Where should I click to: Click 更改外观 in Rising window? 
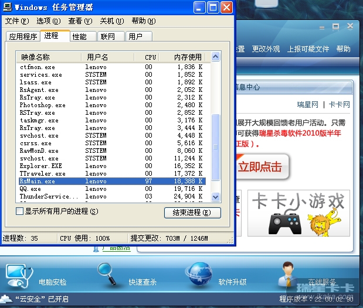click(x=266, y=49)
